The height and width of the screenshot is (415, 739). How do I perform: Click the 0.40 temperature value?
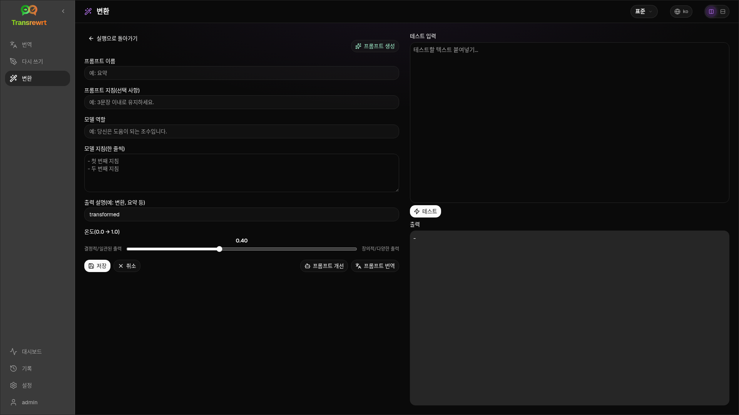[242, 241]
